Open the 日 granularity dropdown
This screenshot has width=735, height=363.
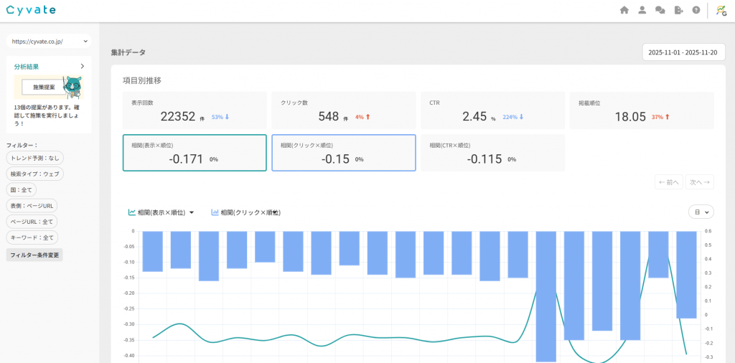[701, 212]
